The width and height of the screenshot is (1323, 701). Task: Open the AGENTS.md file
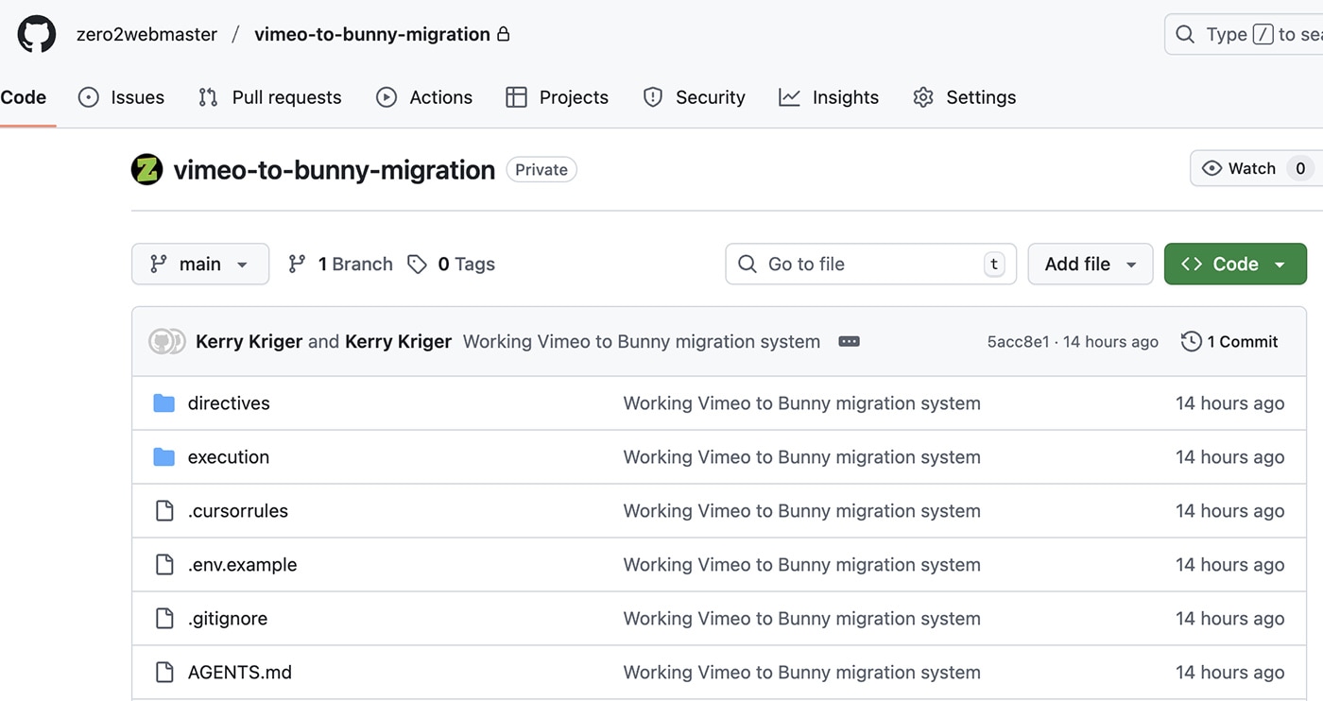coord(240,673)
